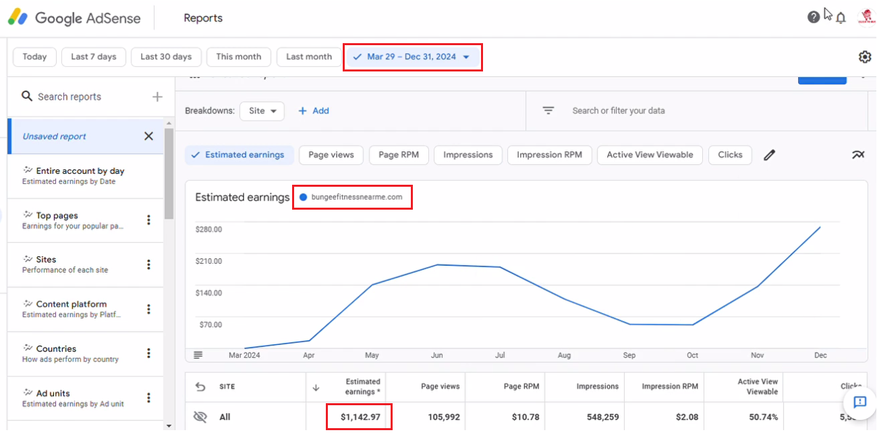Click the search magnifier icon in reports sidebar
Image resolution: width=877 pixels, height=445 pixels.
(x=27, y=96)
